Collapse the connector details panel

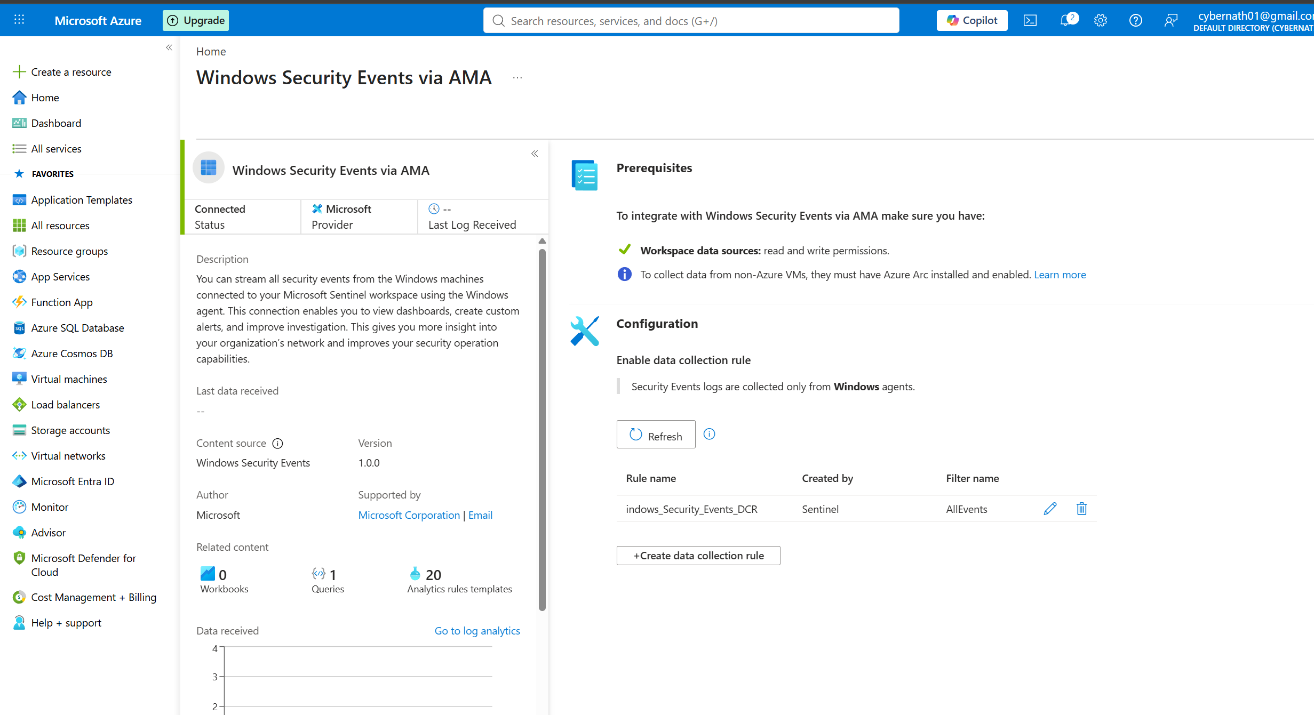coord(535,154)
